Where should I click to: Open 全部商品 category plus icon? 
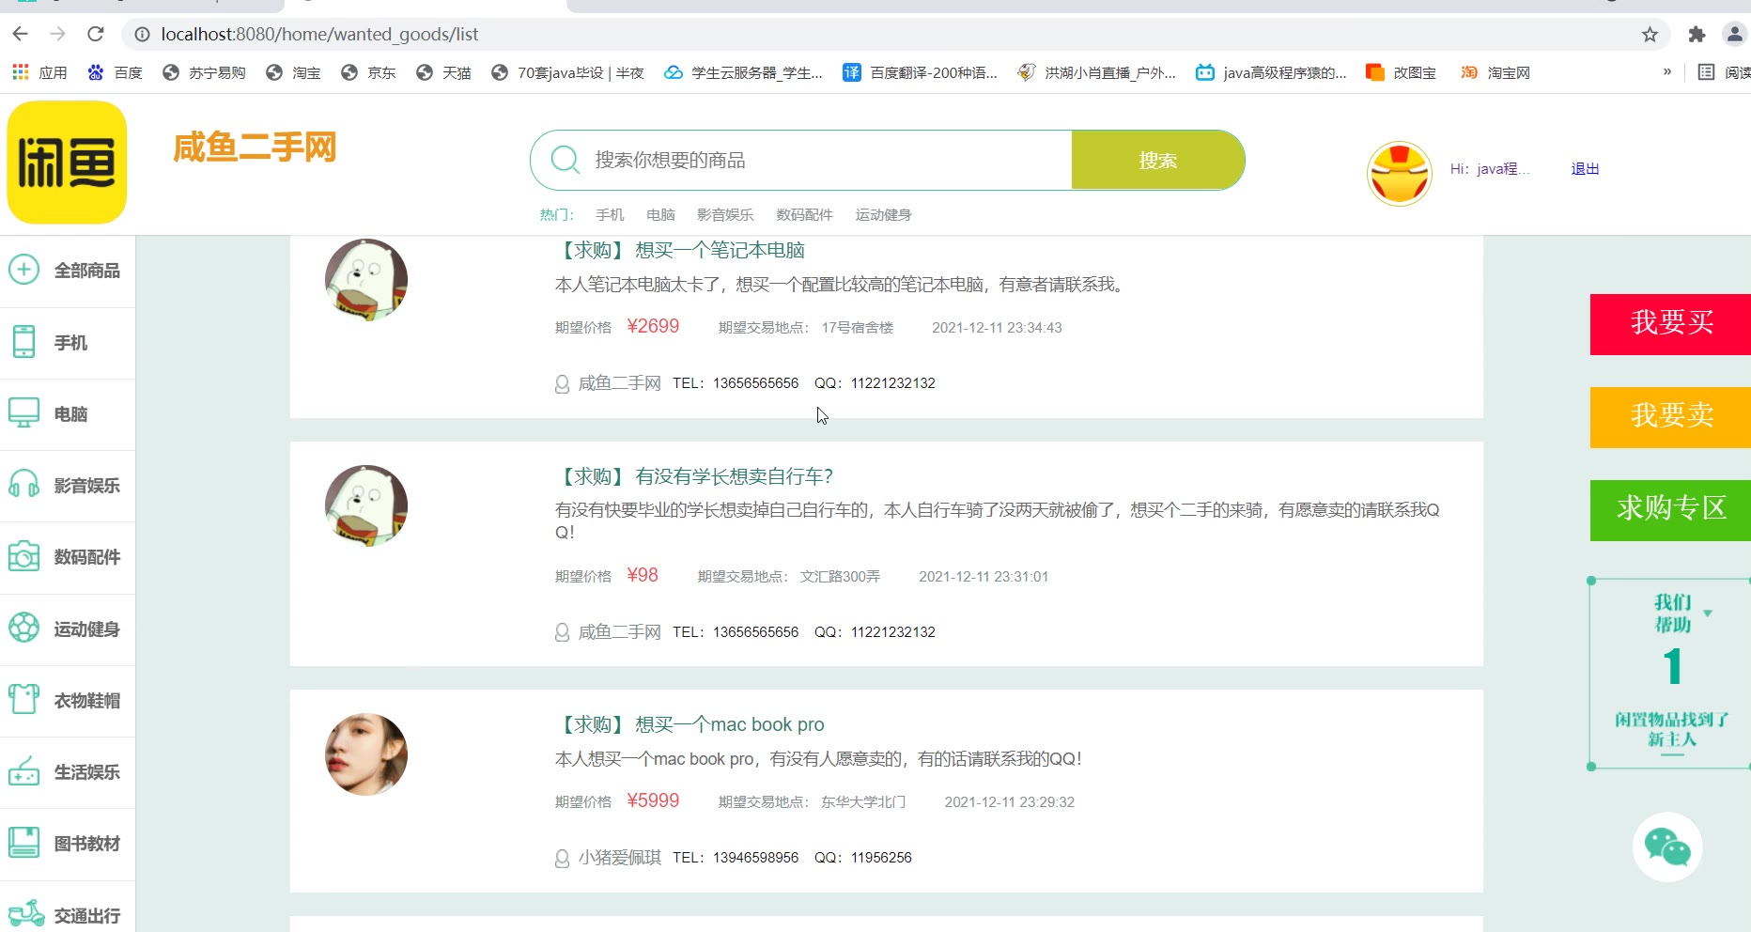coord(23,270)
